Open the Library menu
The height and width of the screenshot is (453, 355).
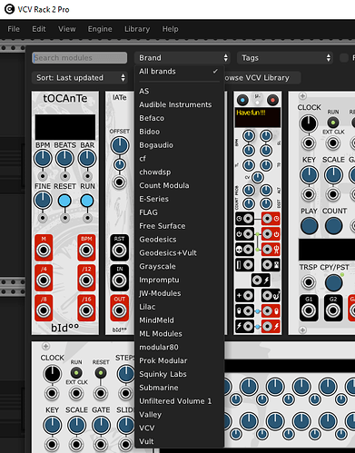point(137,29)
